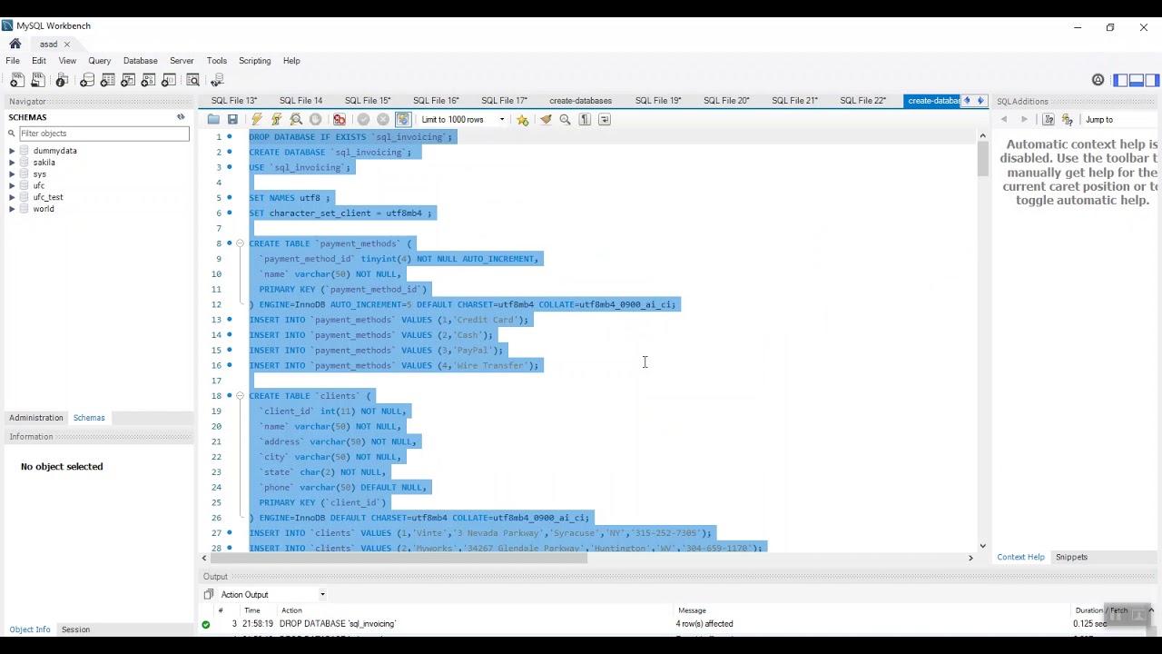The image size is (1162, 654).
Task: Expand the sakila schema
Action: 12,163
